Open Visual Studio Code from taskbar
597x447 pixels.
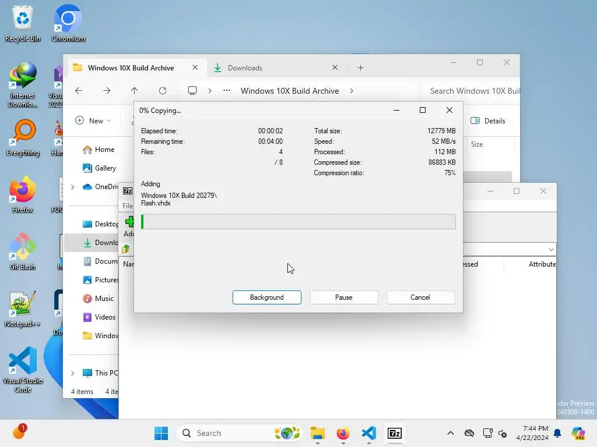369,433
